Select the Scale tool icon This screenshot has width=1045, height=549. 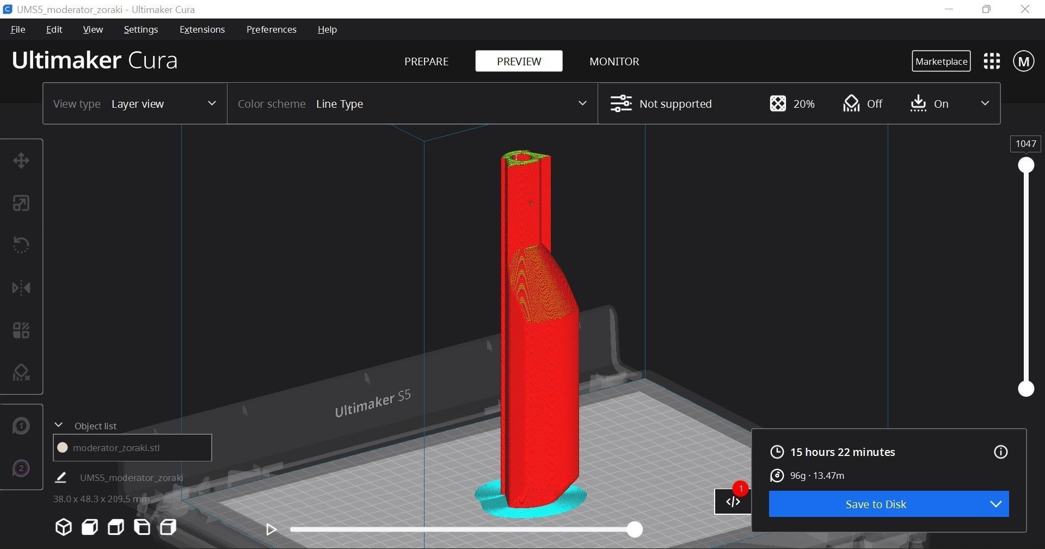pyautogui.click(x=21, y=203)
